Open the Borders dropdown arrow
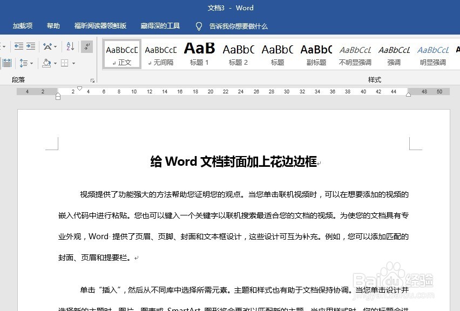 pyautogui.click(x=73, y=63)
